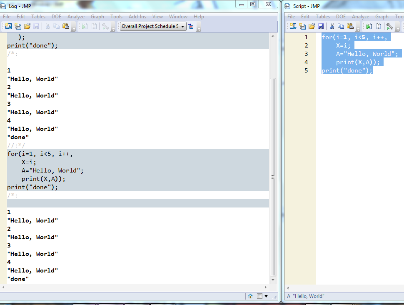The image size is (404, 305).
Task: Click Debug Script wrench icon in Script window
Action: click(x=389, y=26)
